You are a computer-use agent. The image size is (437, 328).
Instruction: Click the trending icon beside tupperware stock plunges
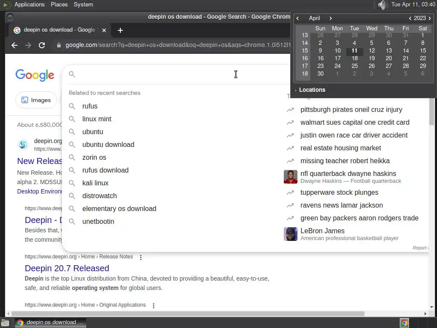(x=290, y=193)
